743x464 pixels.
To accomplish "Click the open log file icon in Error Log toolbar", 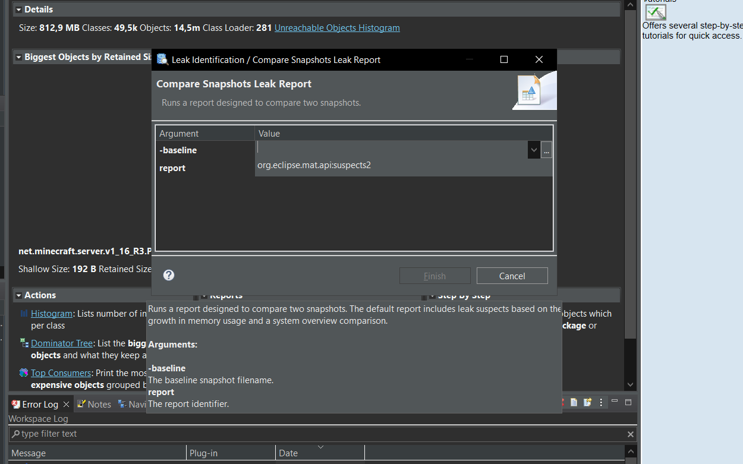I will point(574,402).
